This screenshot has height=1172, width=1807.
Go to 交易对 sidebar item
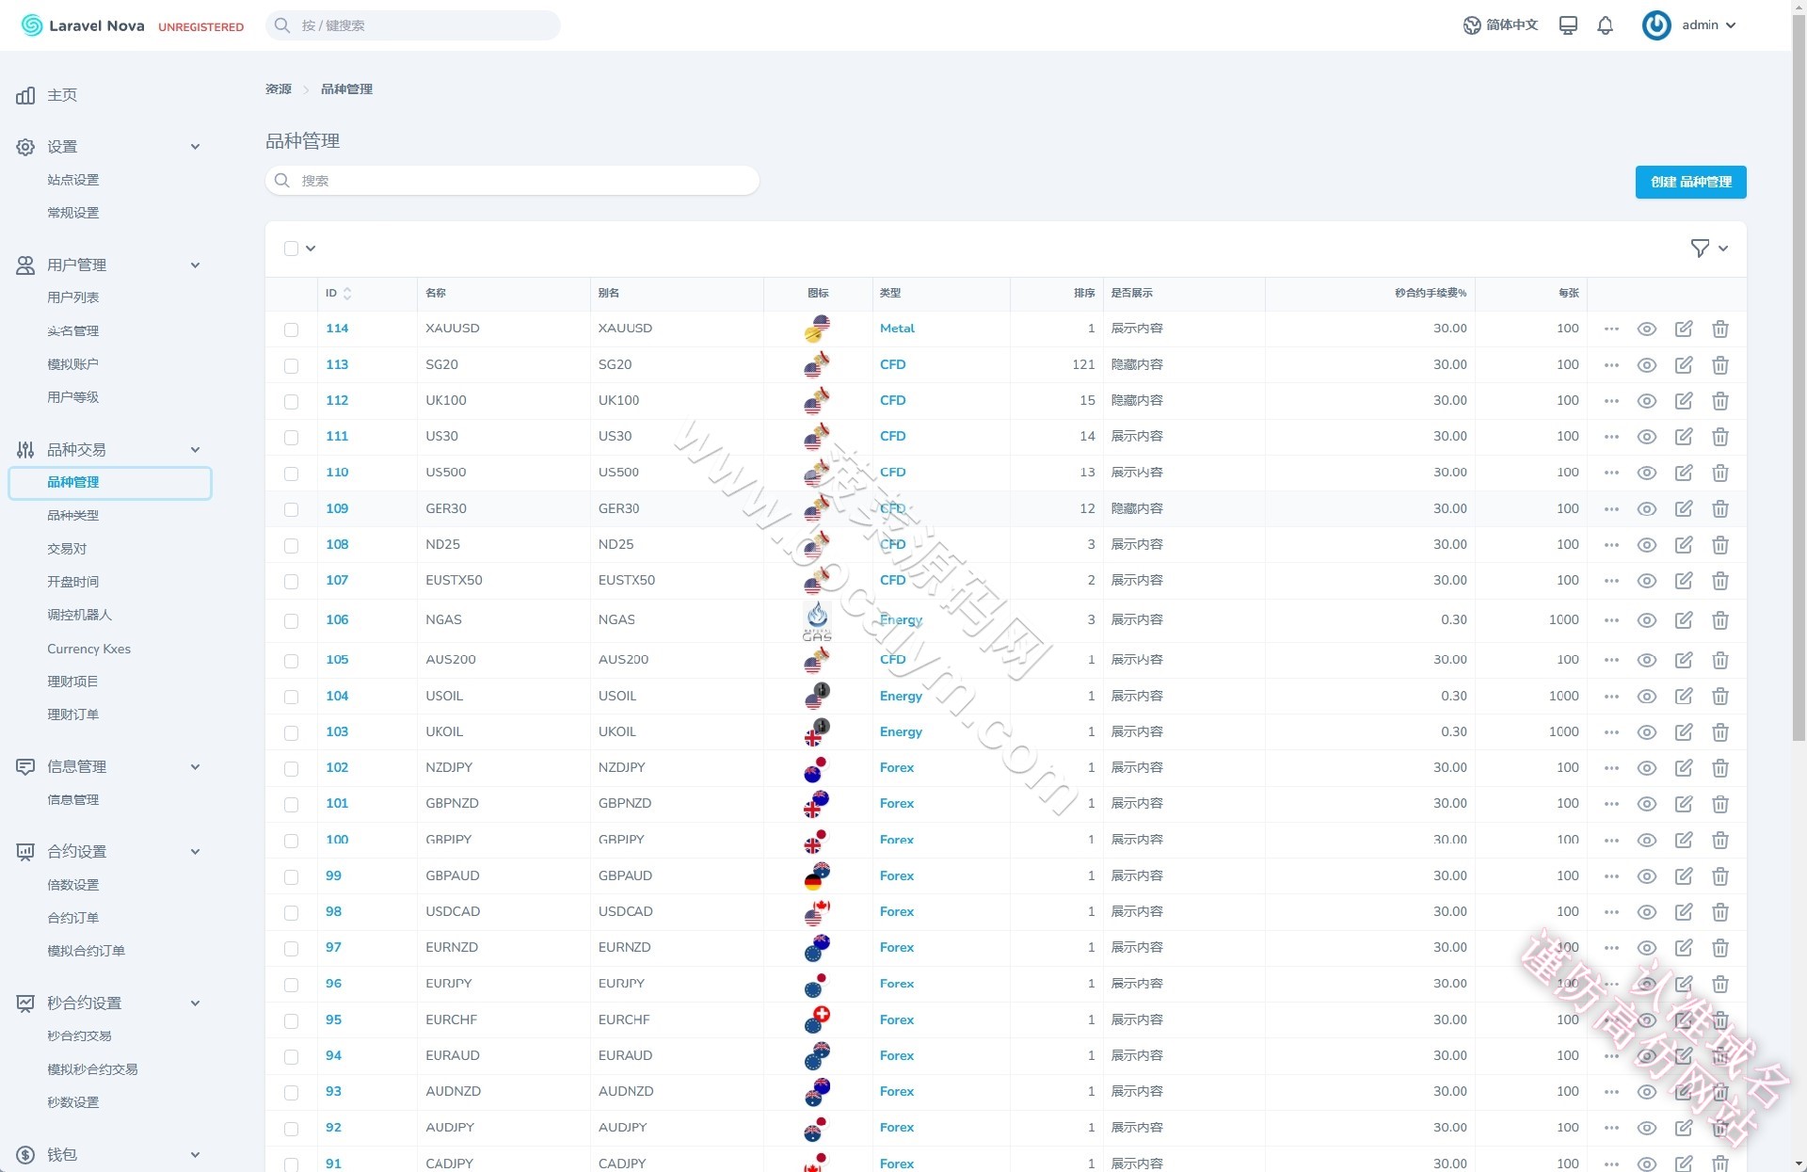(x=67, y=548)
